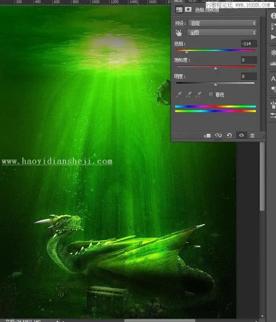This screenshot has height=322, width=276.
Task: Click the 明度 value field showing 0
Action: coord(249,76)
